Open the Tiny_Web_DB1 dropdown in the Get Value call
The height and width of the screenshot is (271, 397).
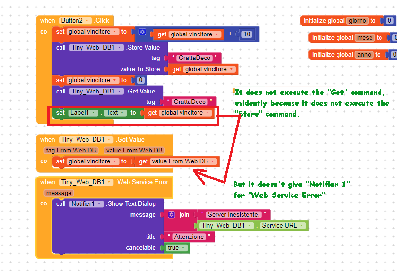[119, 91]
